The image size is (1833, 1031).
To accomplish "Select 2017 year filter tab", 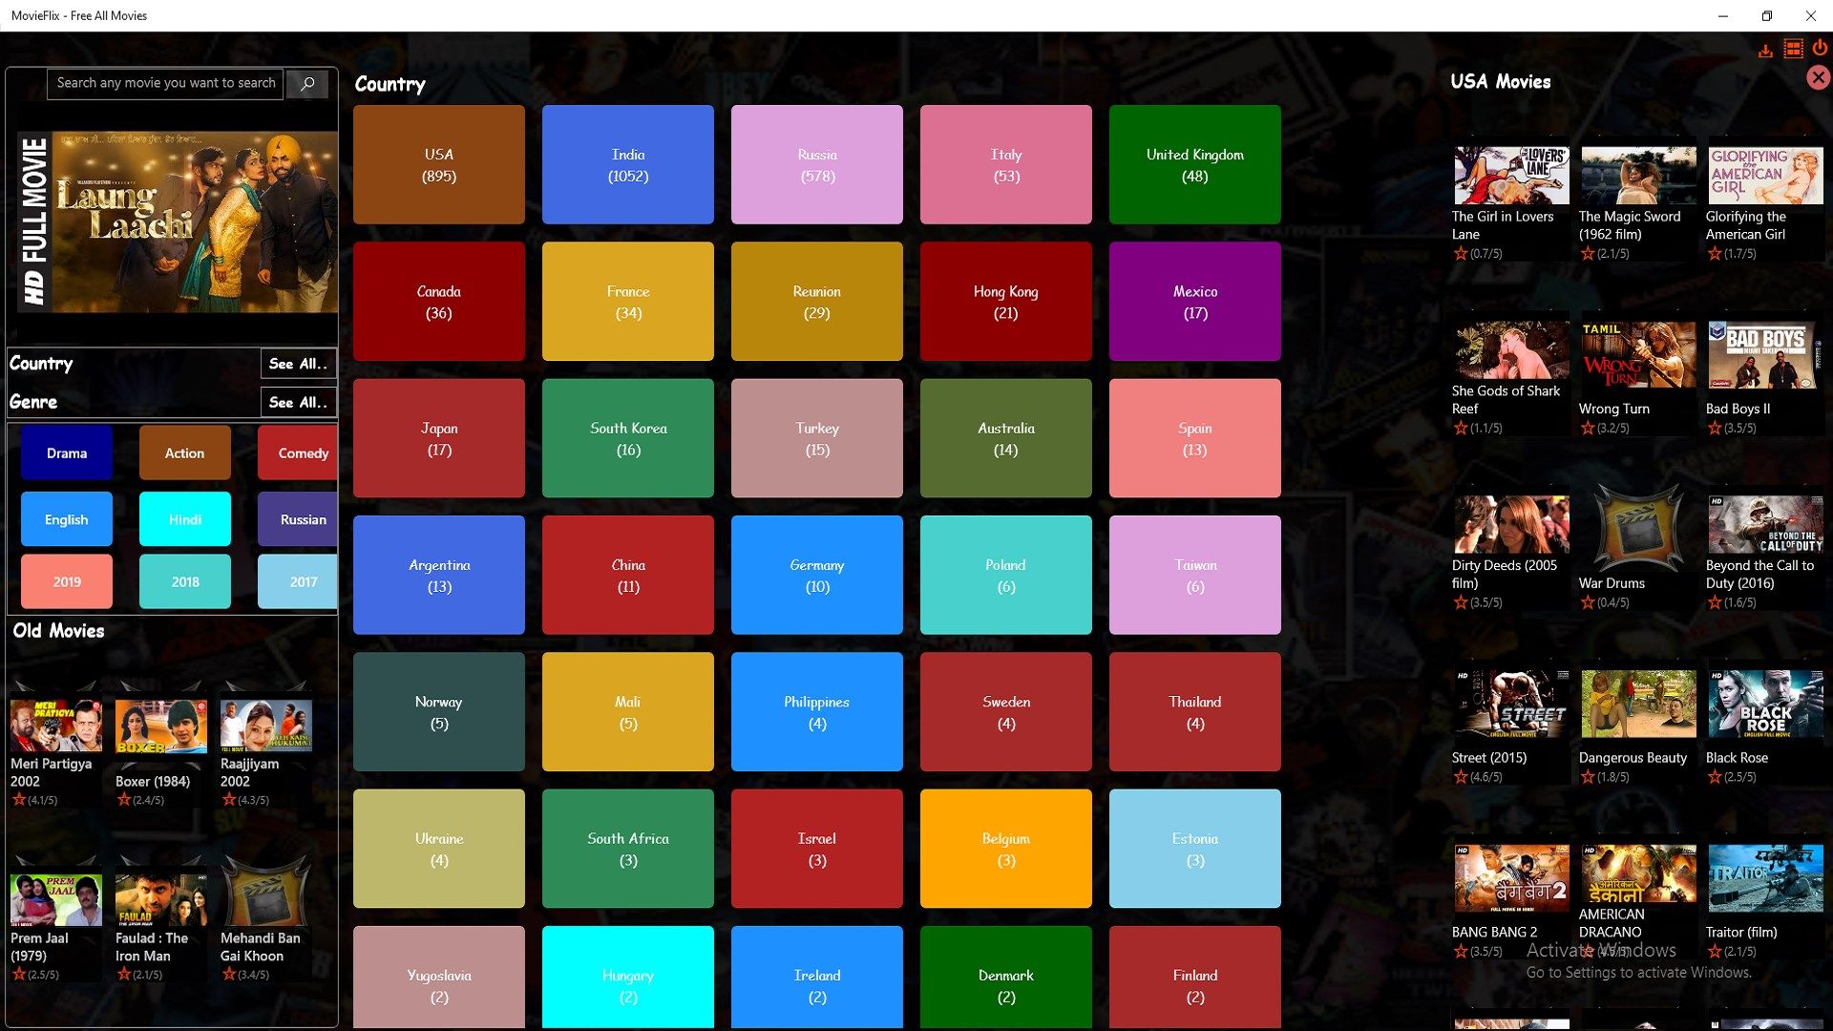I will [x=302, y=581].
